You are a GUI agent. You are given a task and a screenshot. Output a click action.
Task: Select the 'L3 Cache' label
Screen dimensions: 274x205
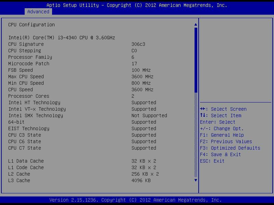coord(19,180)
